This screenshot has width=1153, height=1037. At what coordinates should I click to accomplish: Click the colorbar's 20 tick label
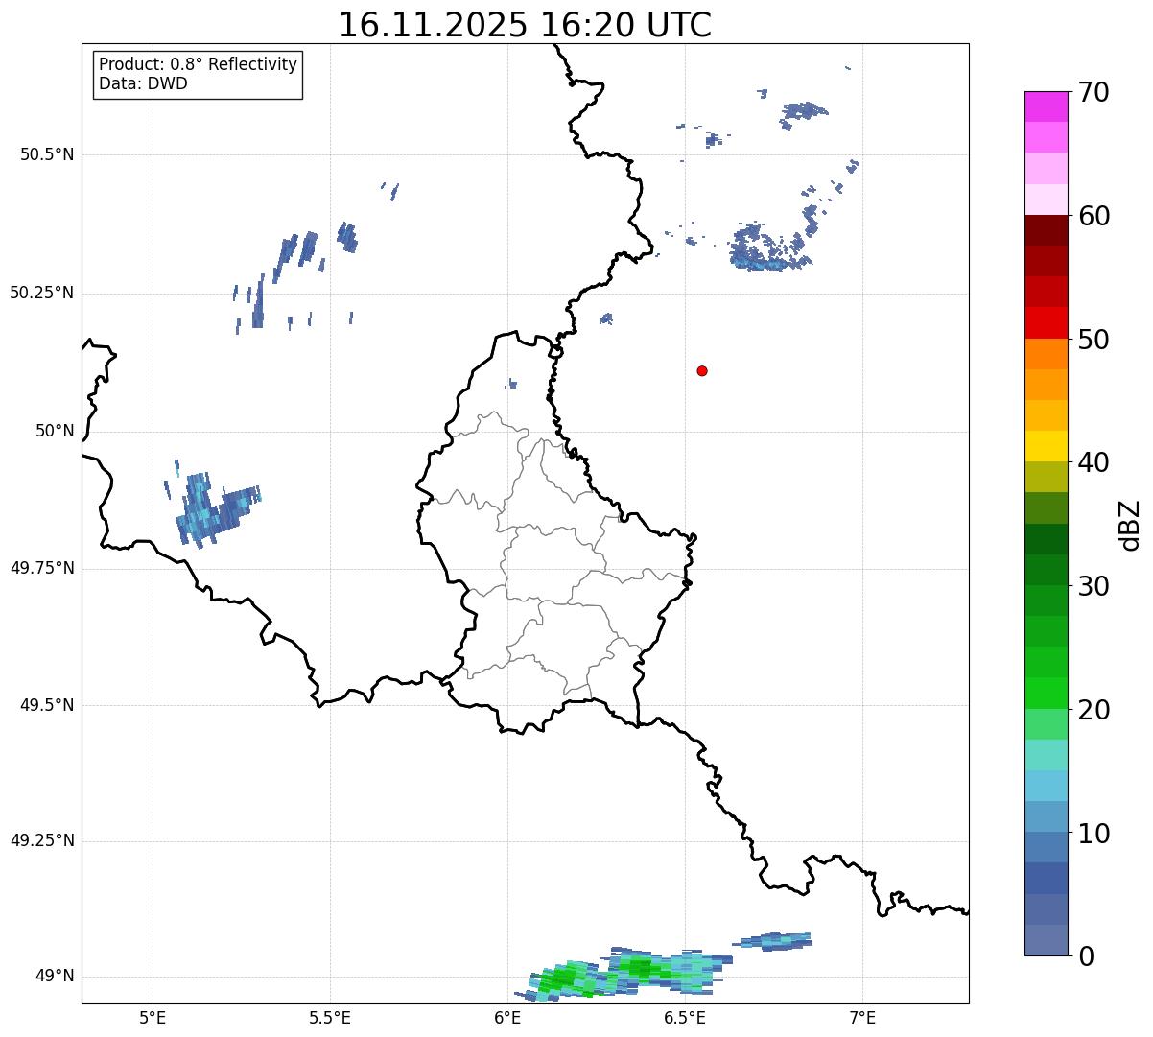(1094, 710)
